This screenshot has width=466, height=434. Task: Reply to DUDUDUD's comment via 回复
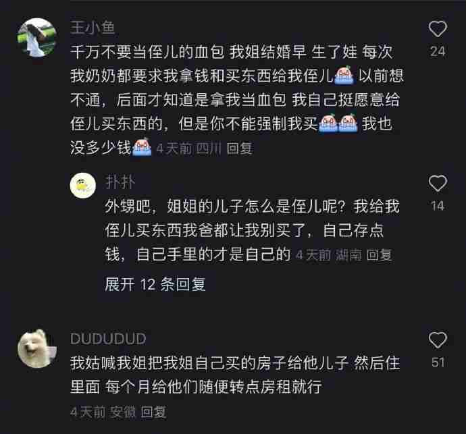[x=153, y=412]
